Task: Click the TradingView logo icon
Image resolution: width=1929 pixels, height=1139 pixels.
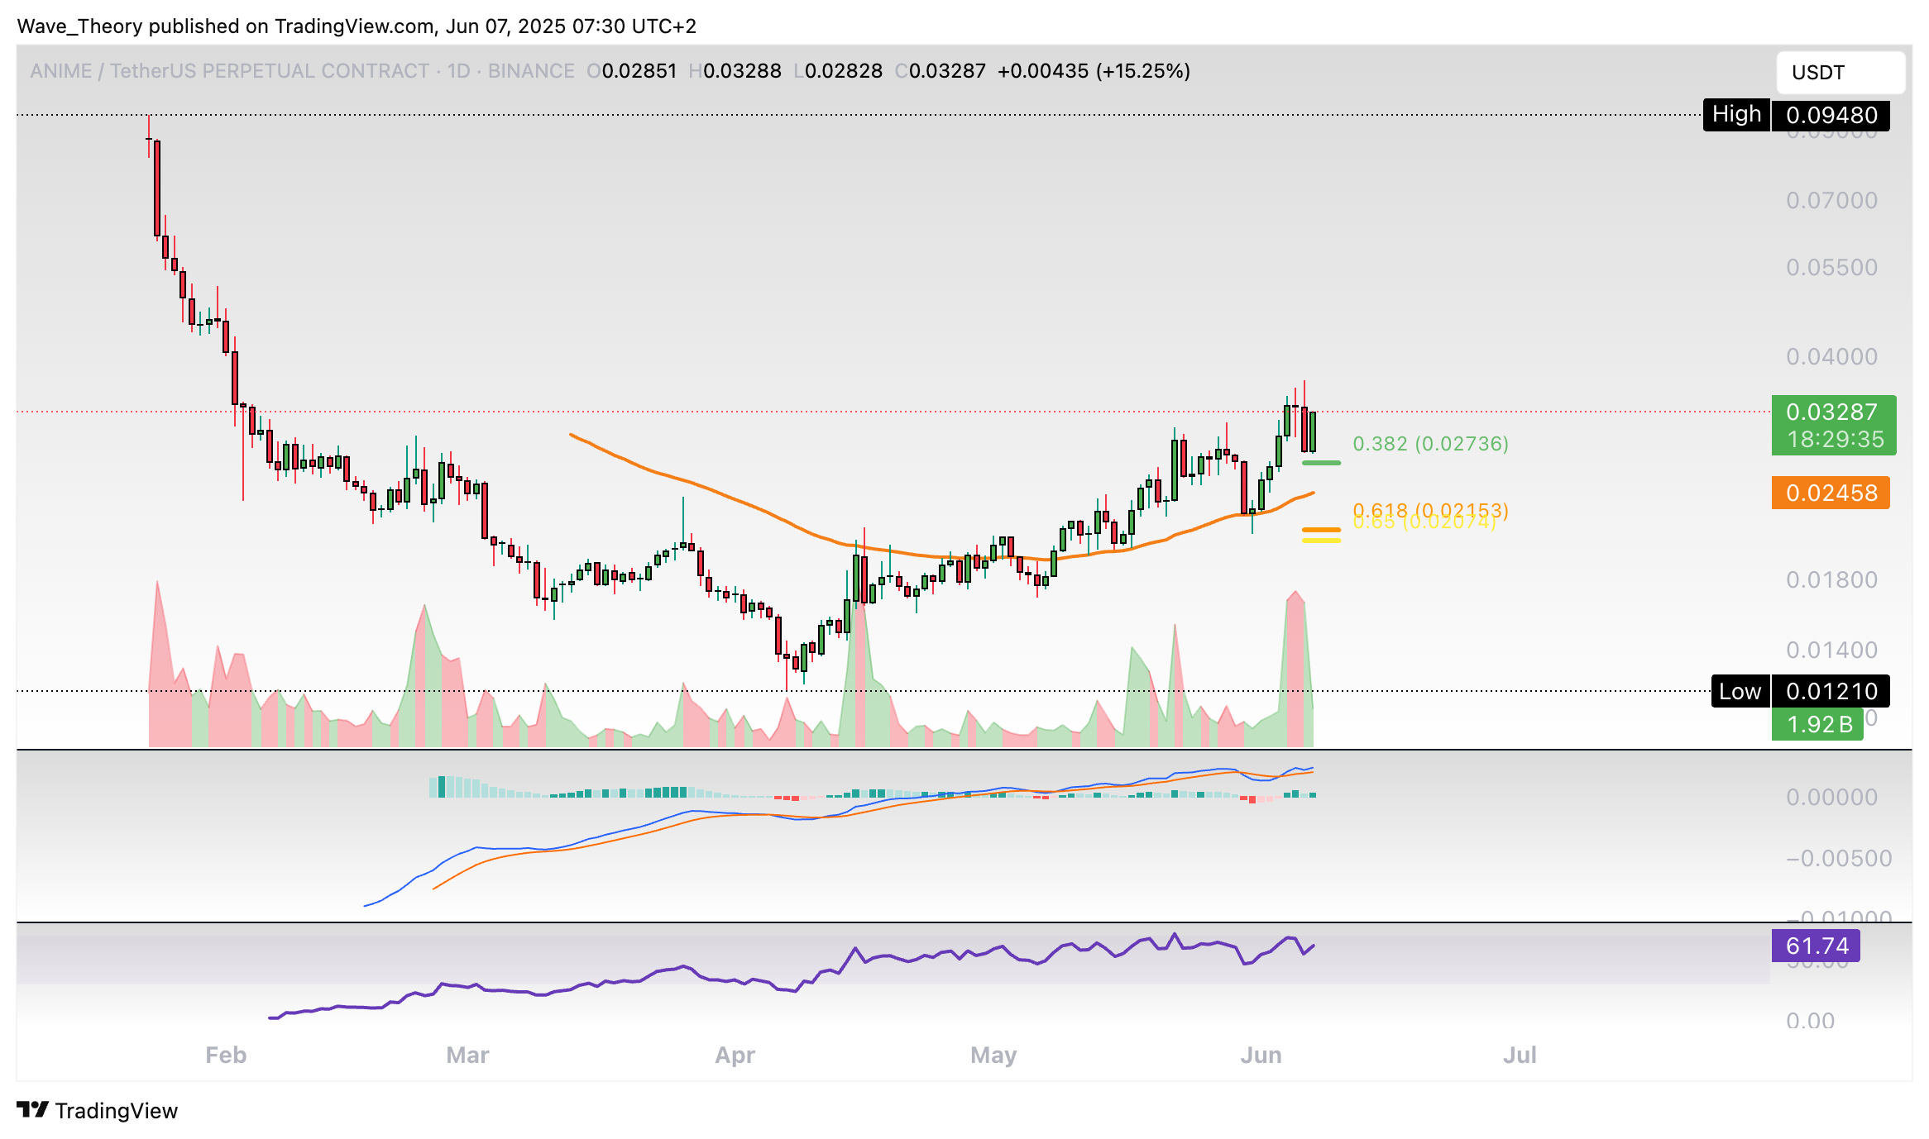Action: 33,1109
